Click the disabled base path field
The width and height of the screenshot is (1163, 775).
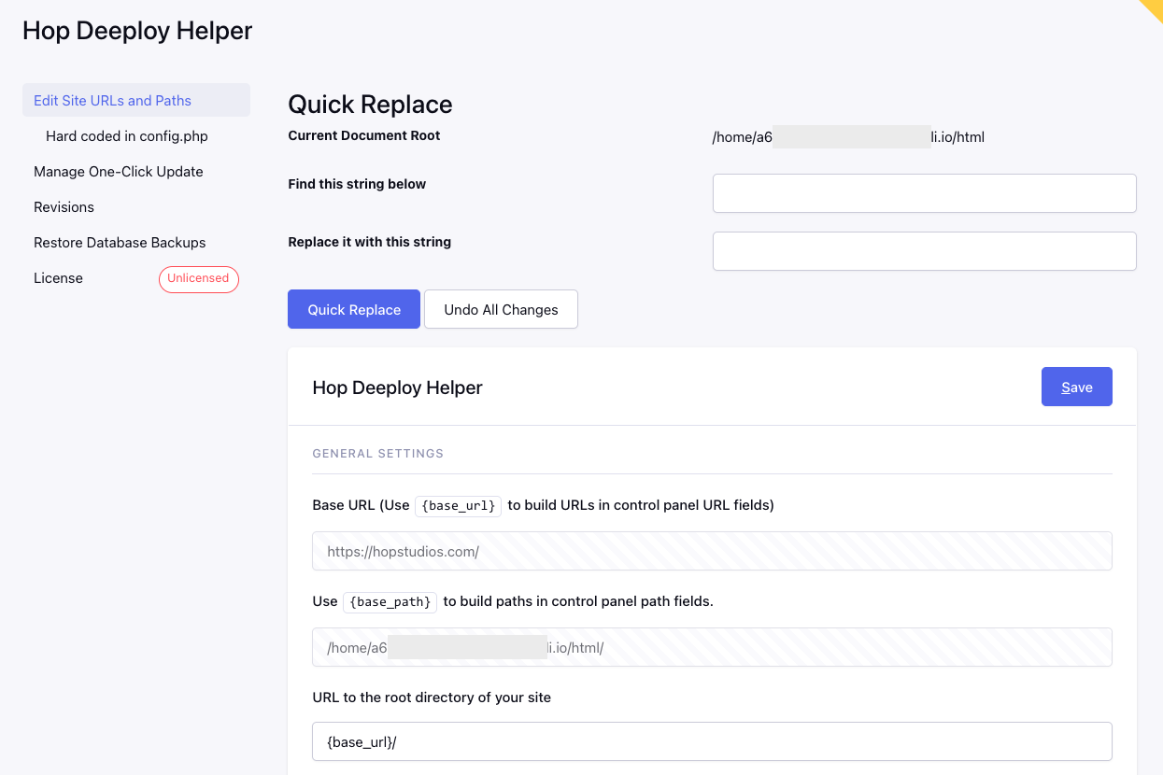(712, 646)
